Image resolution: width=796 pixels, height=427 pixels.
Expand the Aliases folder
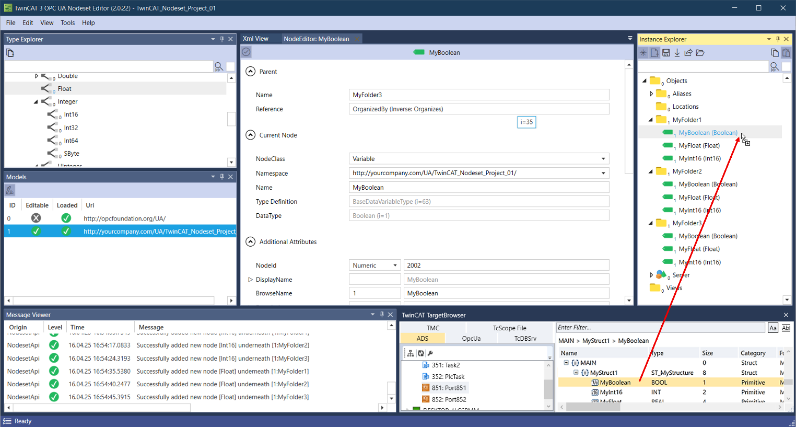point(651,94)
